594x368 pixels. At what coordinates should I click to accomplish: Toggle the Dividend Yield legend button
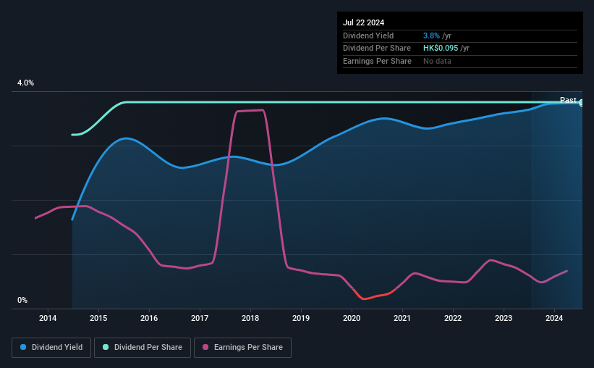51,348
